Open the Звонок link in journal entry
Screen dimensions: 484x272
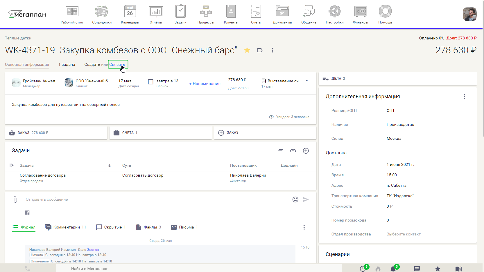click(x=93, y=250)
